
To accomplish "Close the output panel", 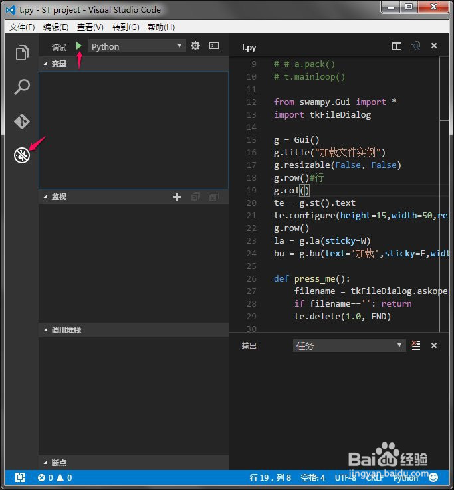I will [x=434, y=345].
